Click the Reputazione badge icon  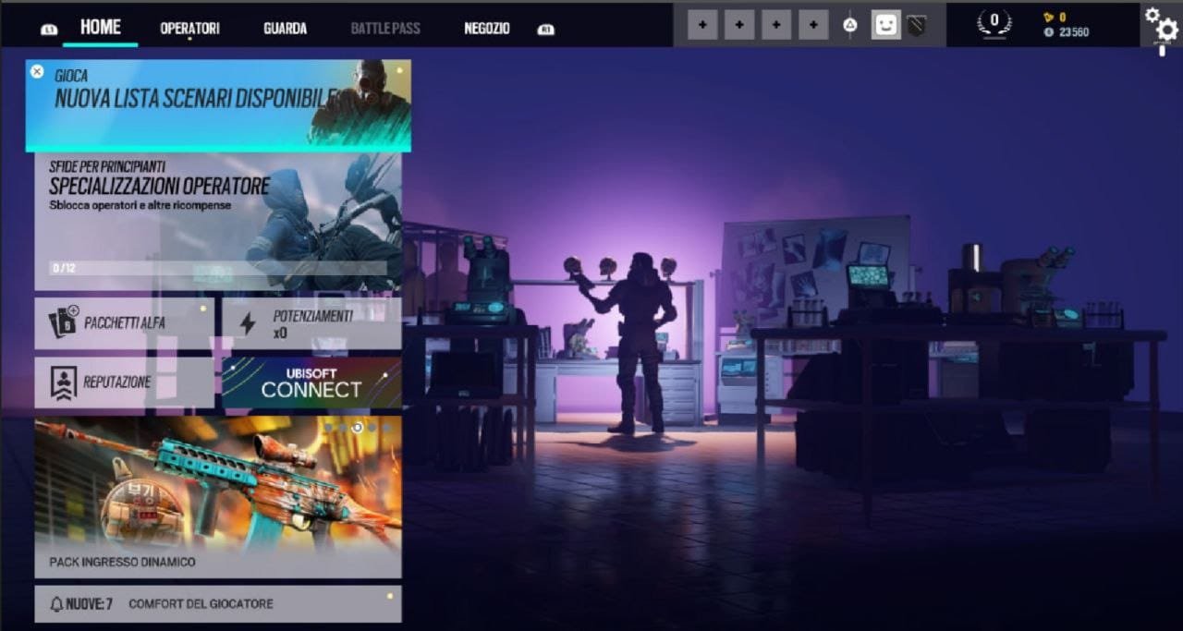click(63, 382)
